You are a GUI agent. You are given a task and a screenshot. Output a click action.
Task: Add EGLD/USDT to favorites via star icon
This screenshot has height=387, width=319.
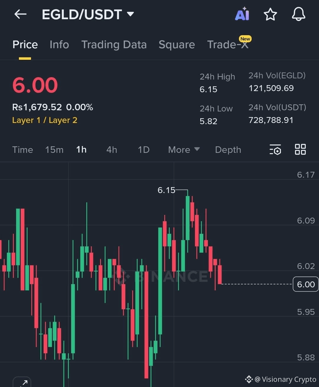(x=270, y=14)
